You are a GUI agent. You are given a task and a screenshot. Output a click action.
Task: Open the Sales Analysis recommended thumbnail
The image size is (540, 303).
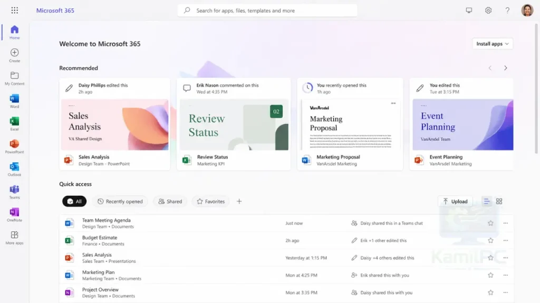point(114,124)
